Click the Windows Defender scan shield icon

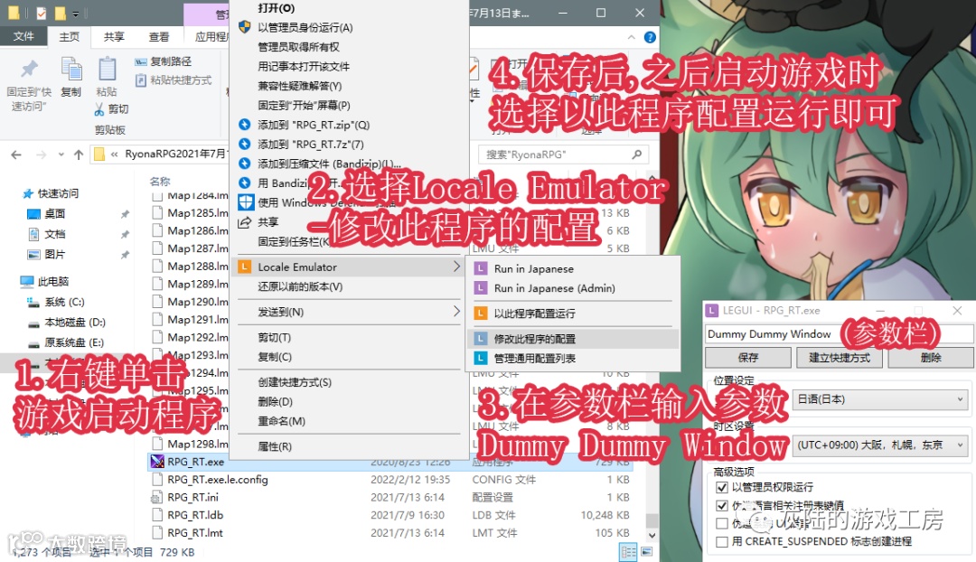click(246, 202)
